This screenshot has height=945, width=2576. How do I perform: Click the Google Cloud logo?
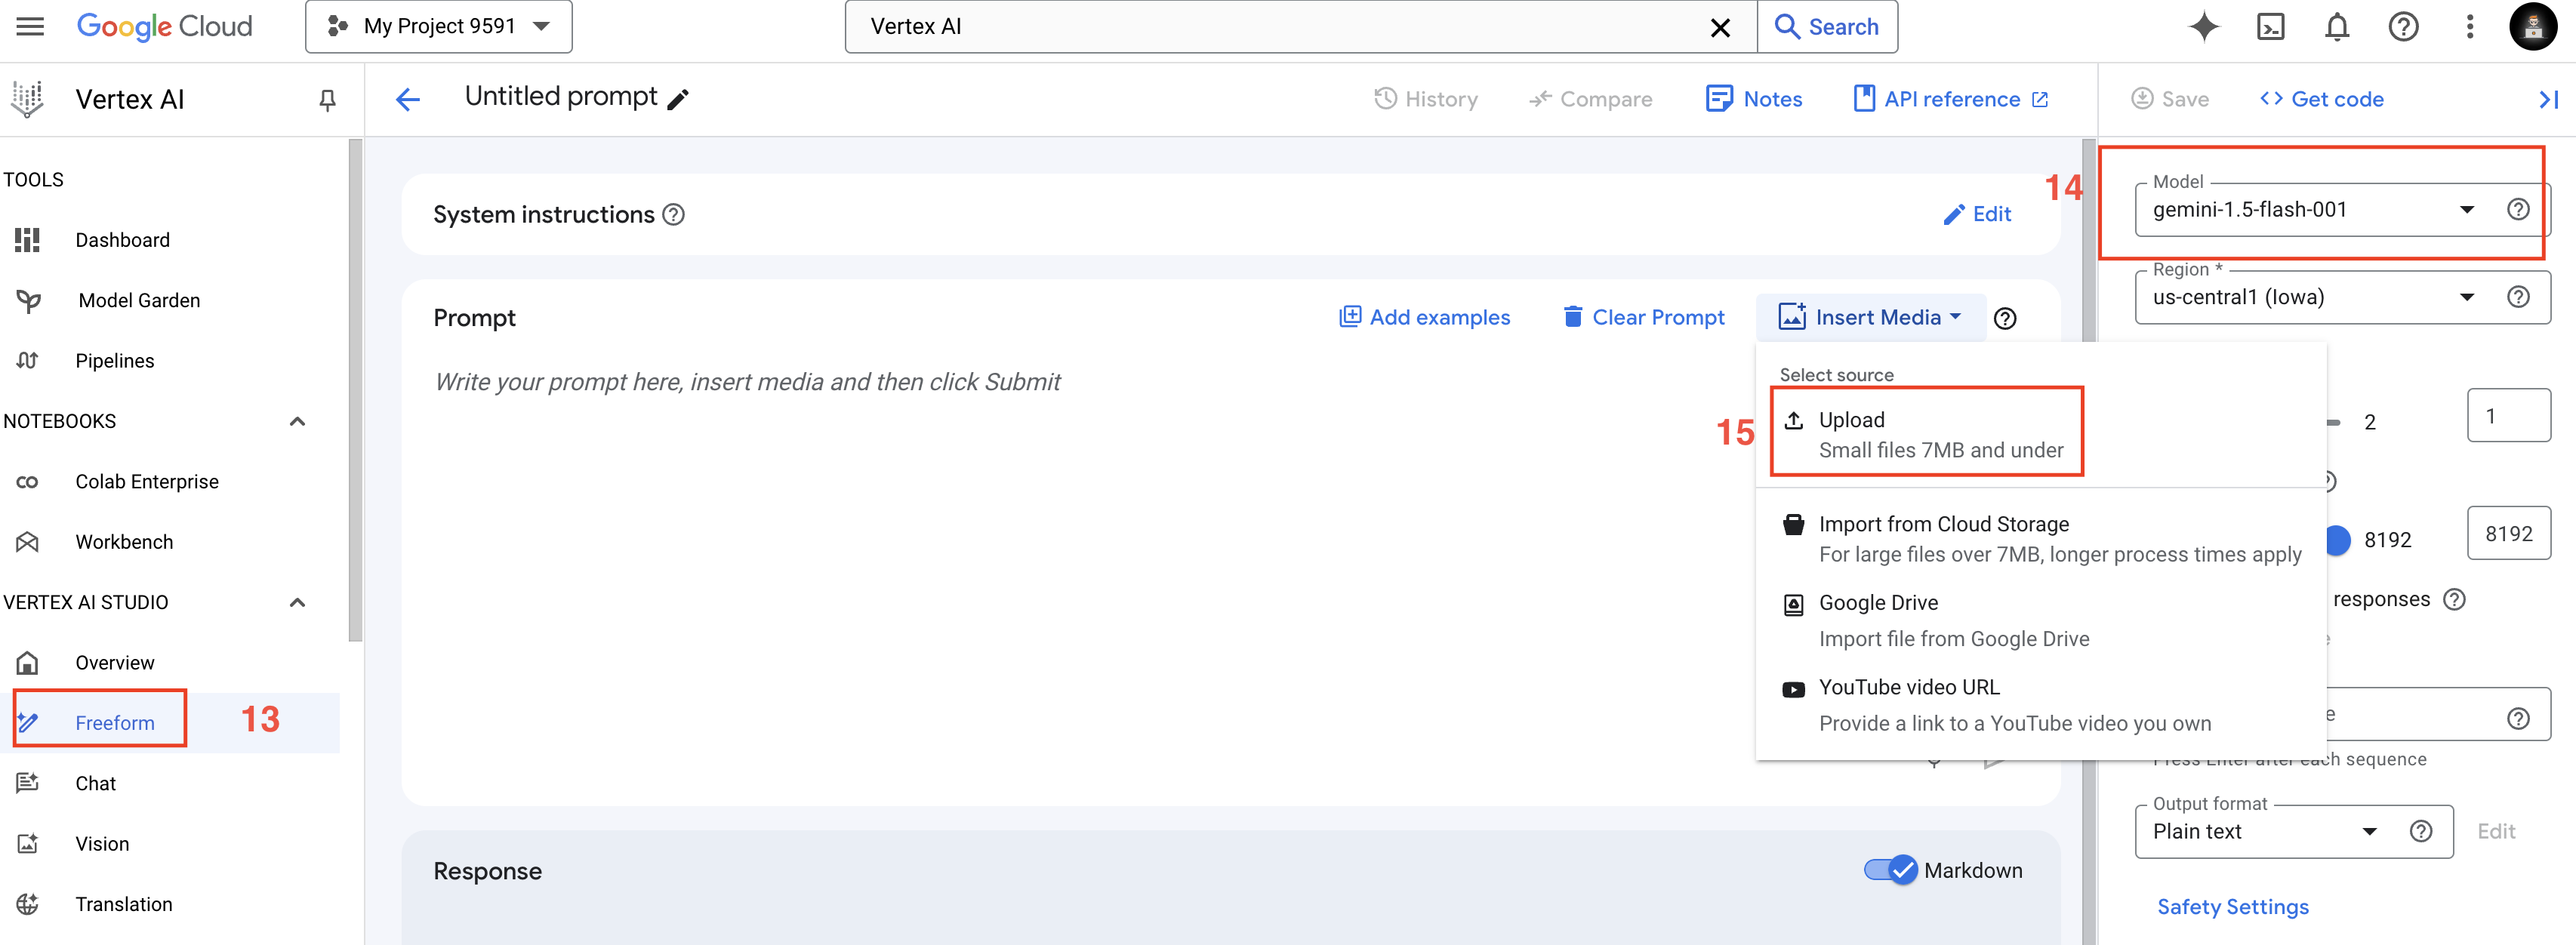point(165,26)
